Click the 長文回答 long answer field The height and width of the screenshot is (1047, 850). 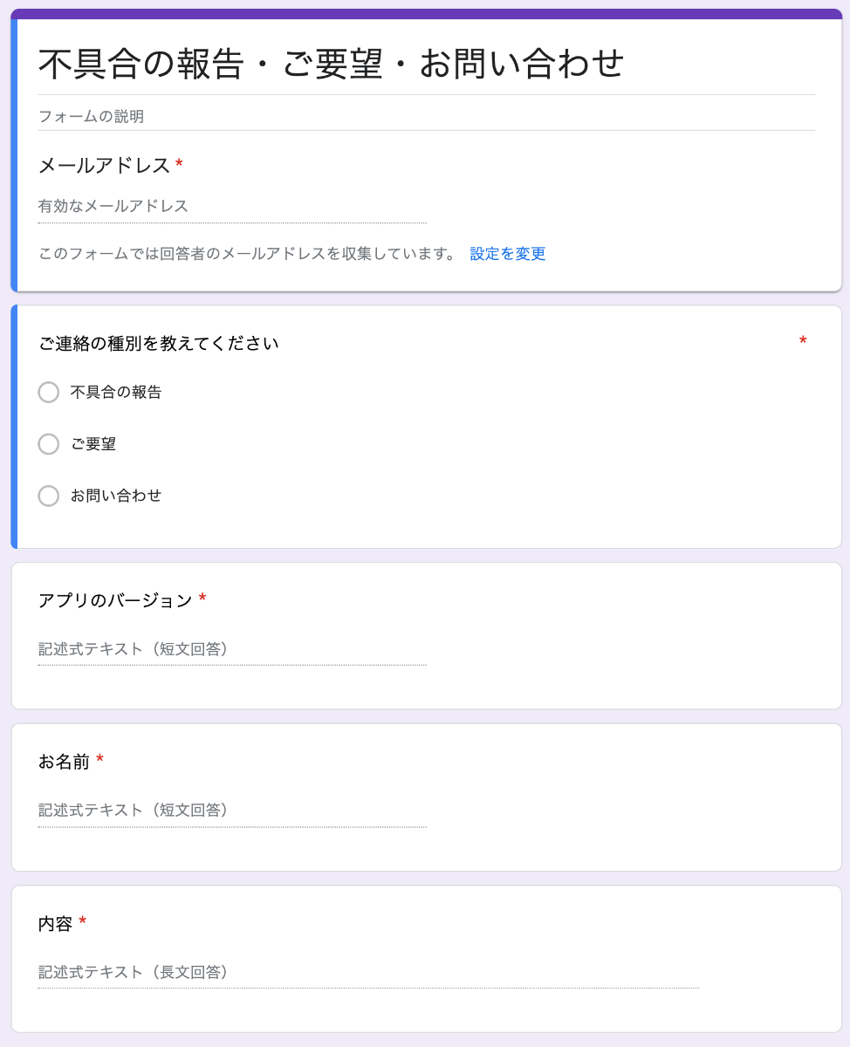(368, 973)
